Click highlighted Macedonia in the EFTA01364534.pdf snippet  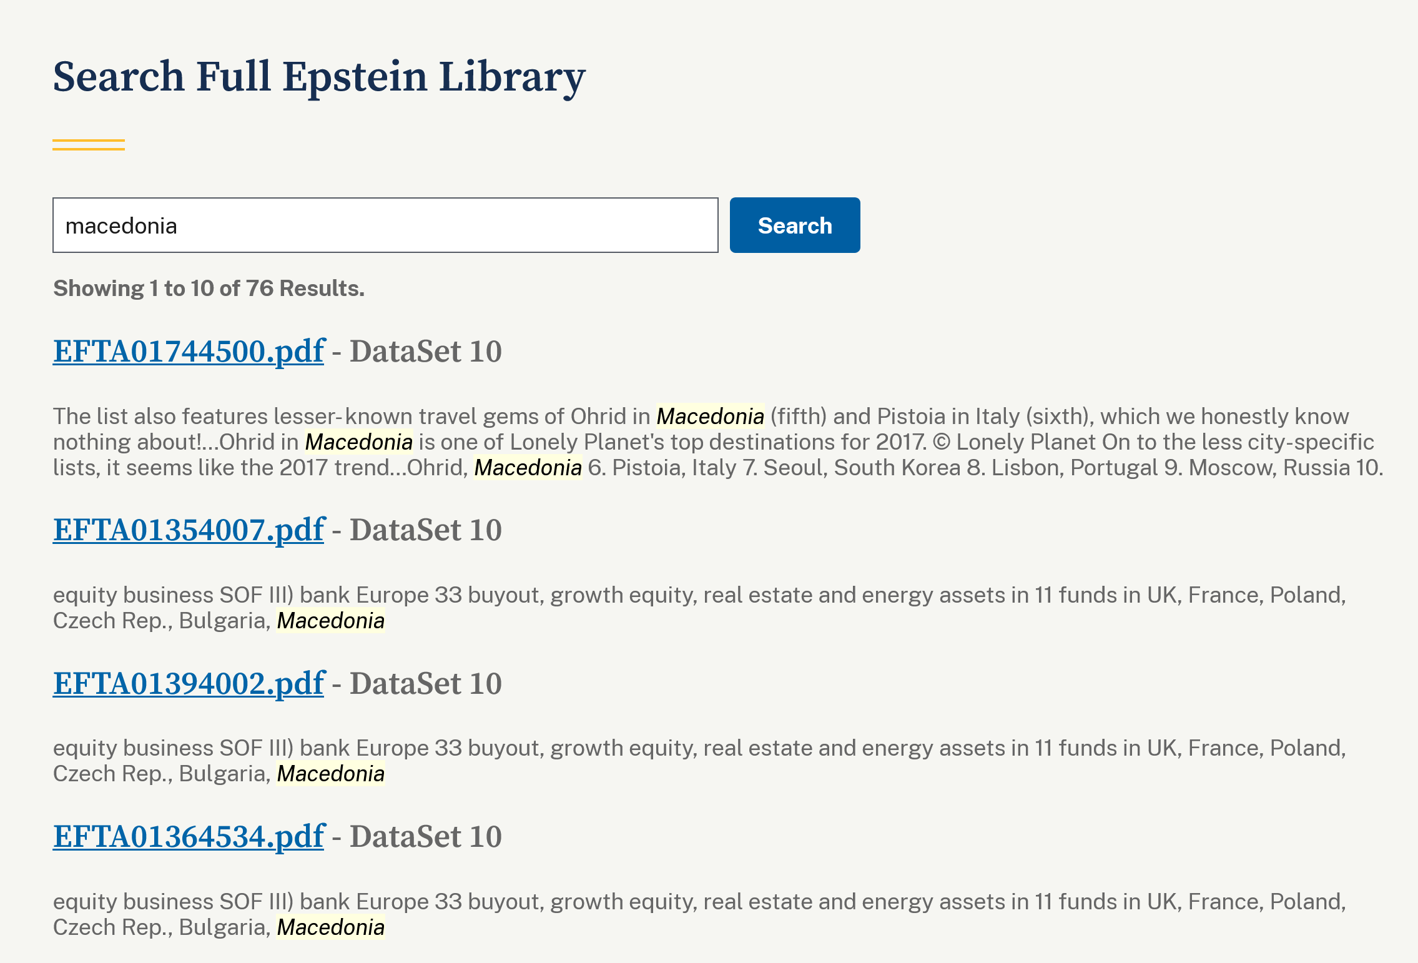(330, 927)
